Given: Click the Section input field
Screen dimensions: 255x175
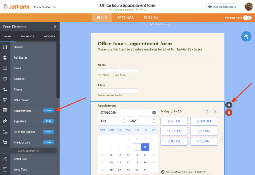Looking at the screenshot, I should (x=126, y=91).
